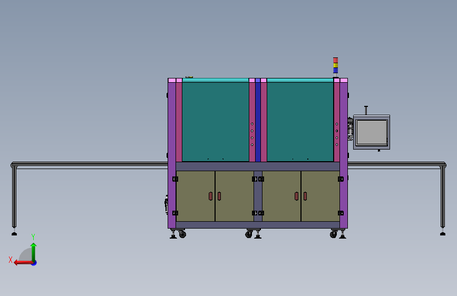Select the outer right purple frame post
This screenshot has width=457, height=296.
344,155
